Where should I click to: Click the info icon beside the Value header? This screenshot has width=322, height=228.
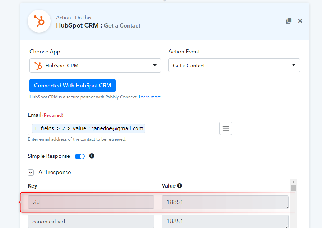[x=179, y=186]
